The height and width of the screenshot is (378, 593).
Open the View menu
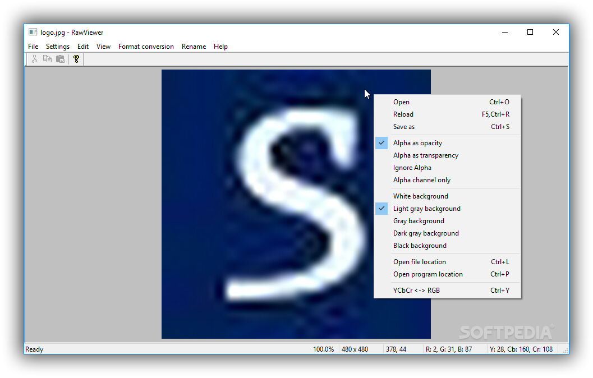(x=103, y=47)
